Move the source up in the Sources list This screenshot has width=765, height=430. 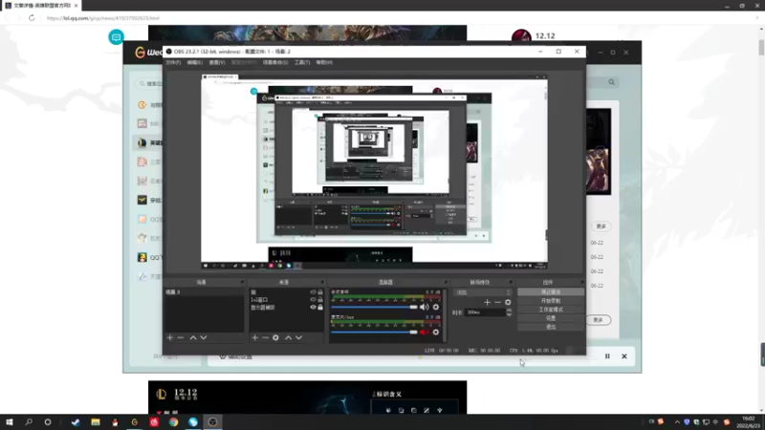click(289, 337)
